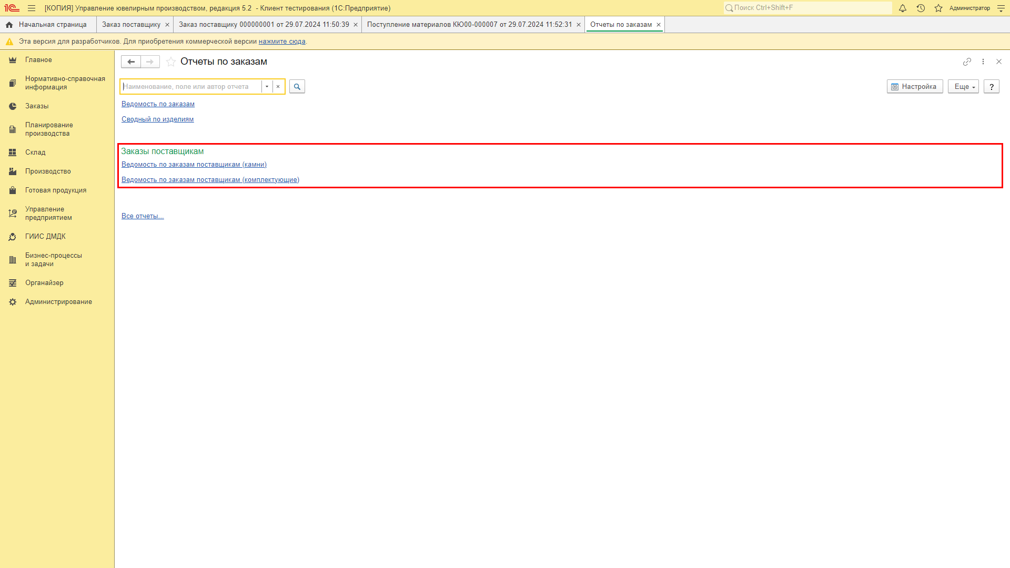Open help question mark button
Viewport: 1010px width, 568px height.
coord(992,87)
